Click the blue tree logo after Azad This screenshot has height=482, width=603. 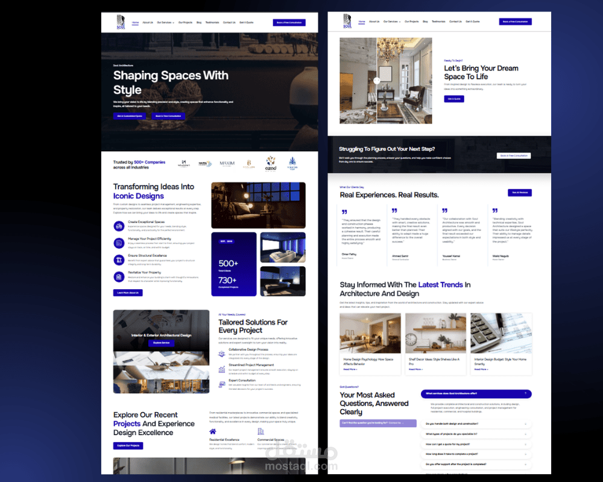pos(292,163)
